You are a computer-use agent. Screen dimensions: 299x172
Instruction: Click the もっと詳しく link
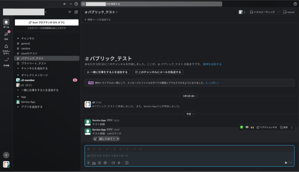[212, 83]
